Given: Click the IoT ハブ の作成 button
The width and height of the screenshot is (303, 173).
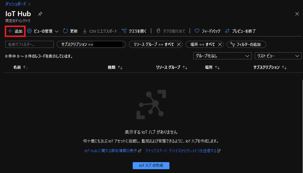Looking at the screenshot, I should (151, 166).
